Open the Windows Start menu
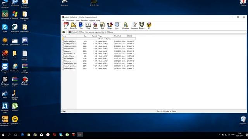Image resolution: width=248 pixels, height=139 pixels. (3, 135)
